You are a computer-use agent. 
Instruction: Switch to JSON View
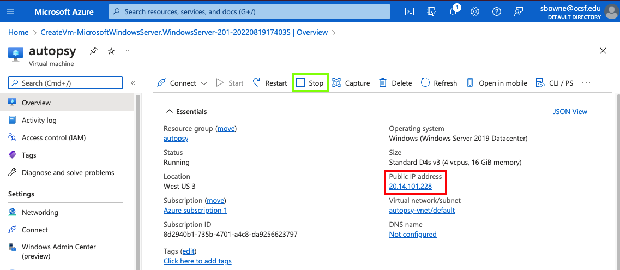[570, 111]
